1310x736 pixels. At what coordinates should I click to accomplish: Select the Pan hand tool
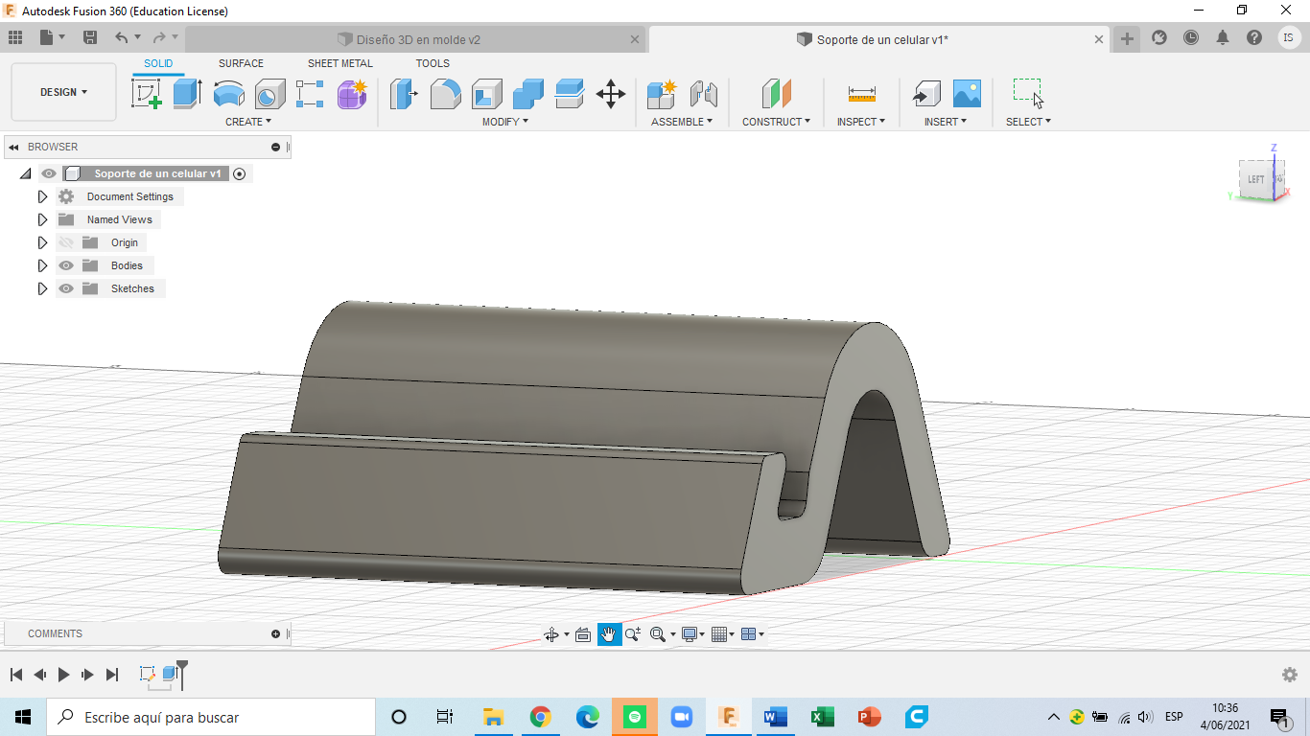tap(609, 634)
